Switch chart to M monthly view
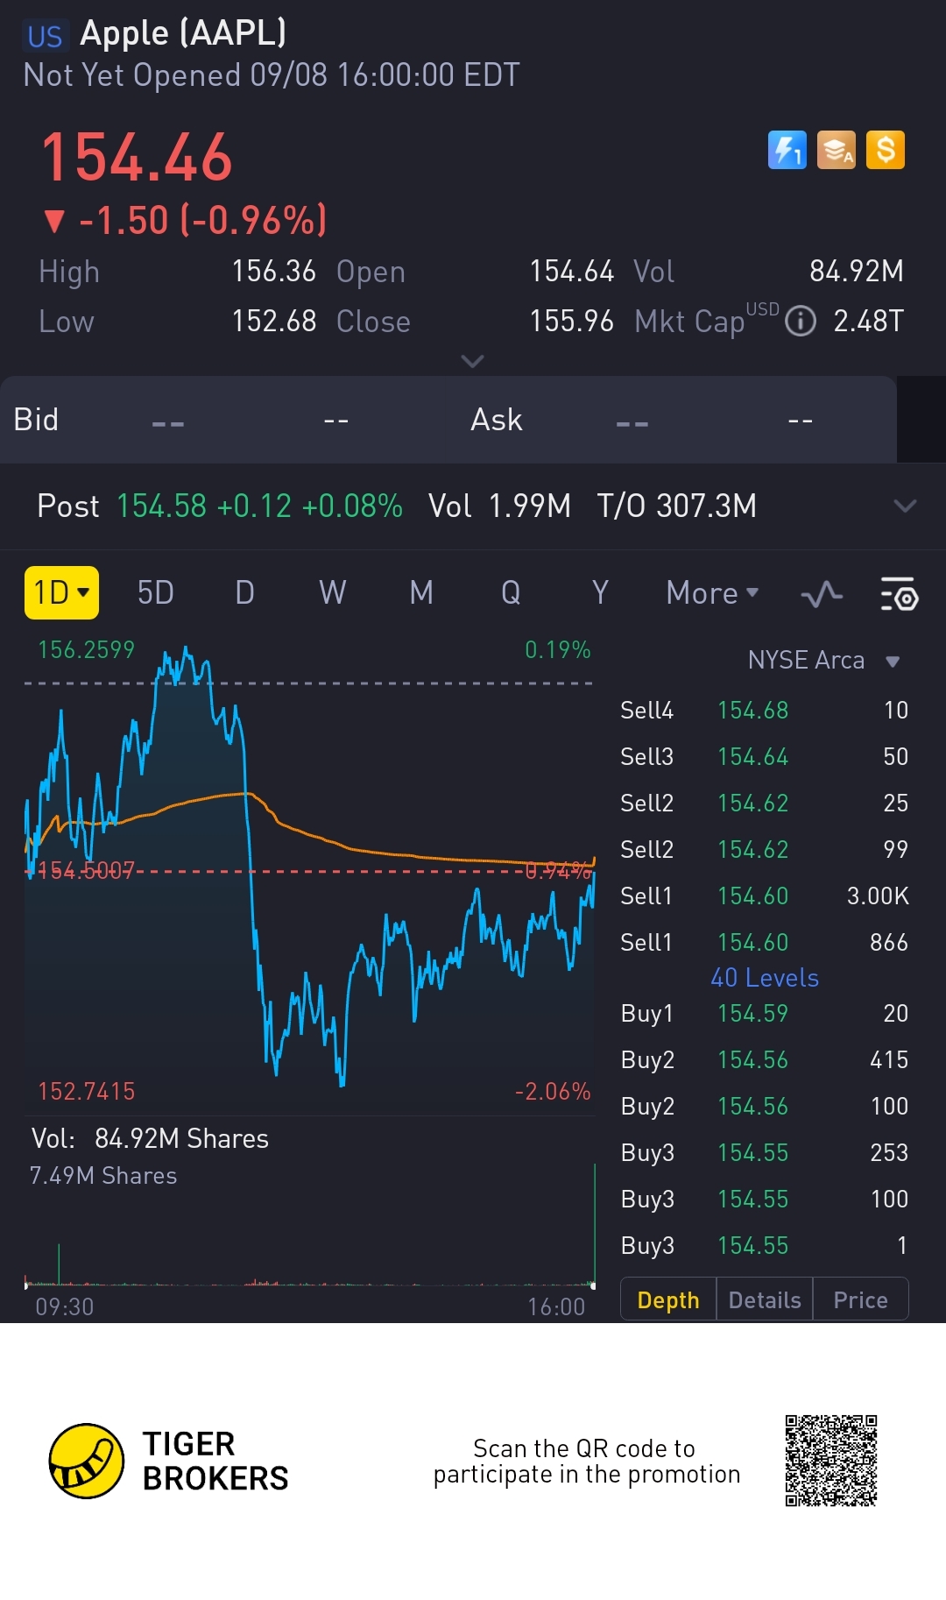Image resolution: width=946 pixels, height=1600 pixels. click(421, 593)
